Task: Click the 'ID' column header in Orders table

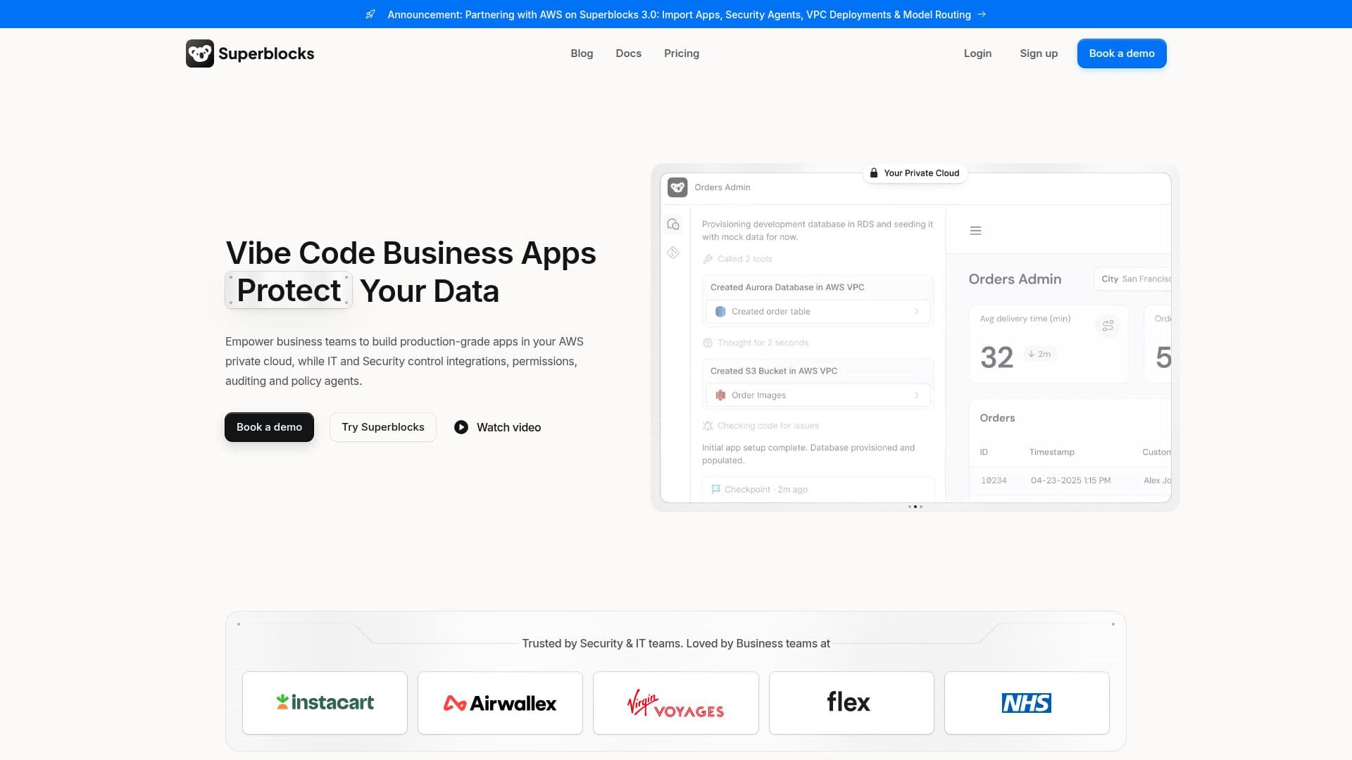Action: tap(984, 452)
